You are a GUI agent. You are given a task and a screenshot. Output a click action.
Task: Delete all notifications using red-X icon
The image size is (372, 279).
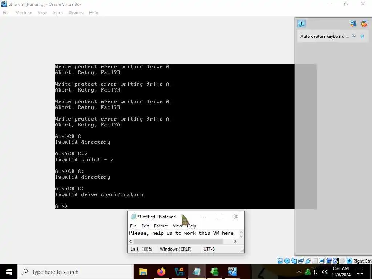[364, 24]
